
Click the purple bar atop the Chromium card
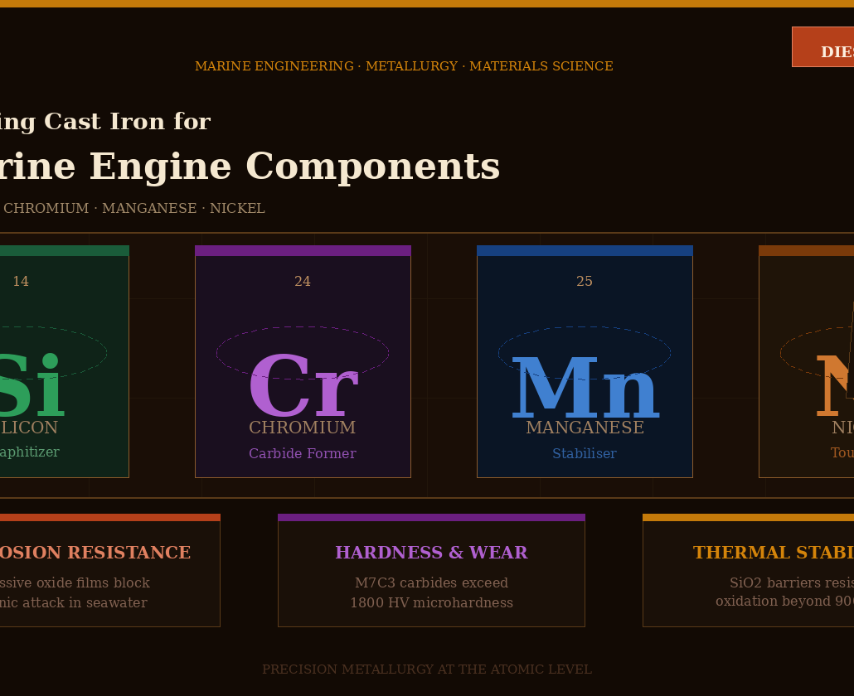click(x=303, y=249)
